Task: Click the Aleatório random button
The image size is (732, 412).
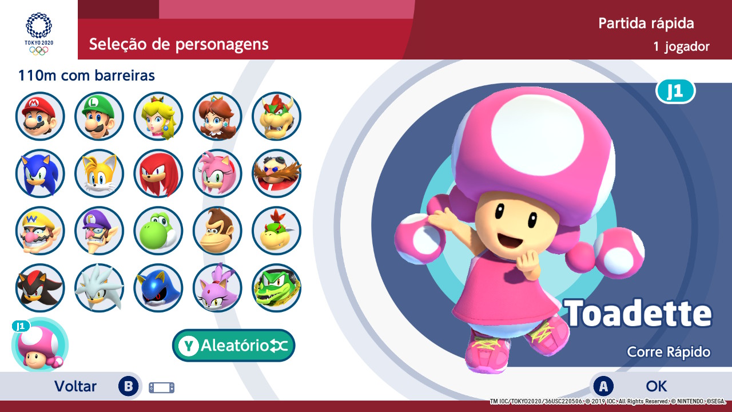Action: click(x=234, y=346)
